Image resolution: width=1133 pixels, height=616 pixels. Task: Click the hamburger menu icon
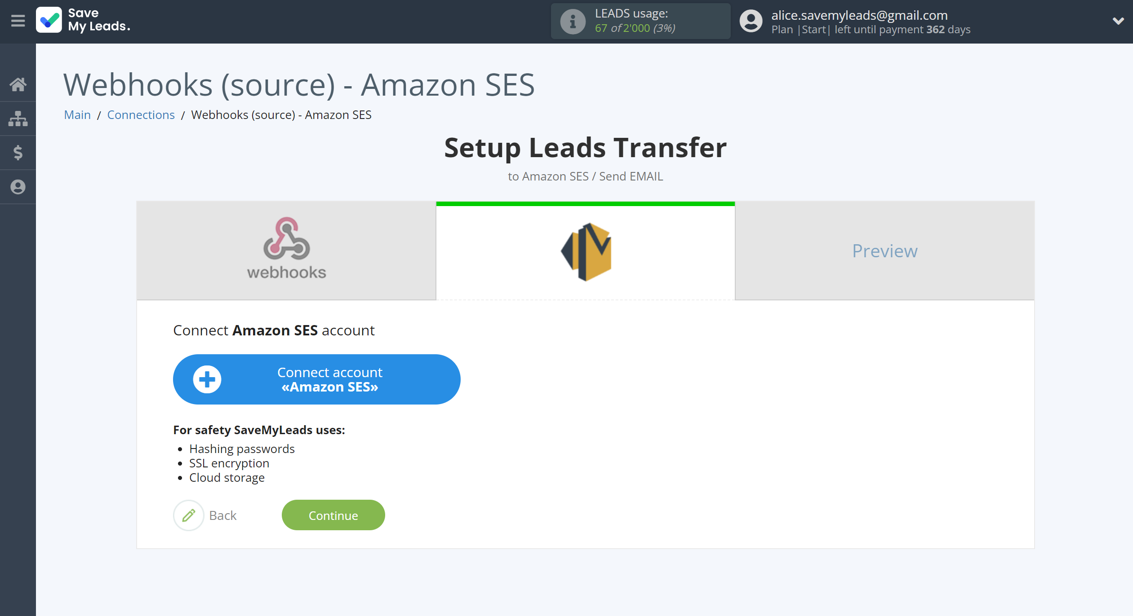(x=18, y=21)
